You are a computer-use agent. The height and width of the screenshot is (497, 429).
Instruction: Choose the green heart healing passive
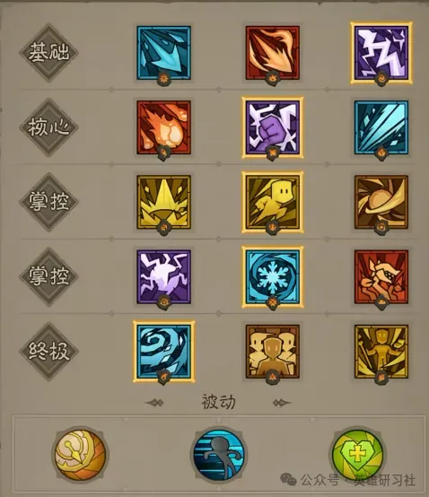pyautogui.click(x=357, y=455)
